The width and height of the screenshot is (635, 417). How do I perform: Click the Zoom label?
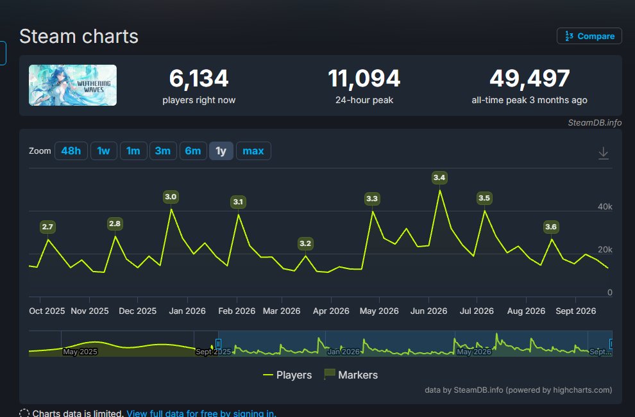coord(40,151)
